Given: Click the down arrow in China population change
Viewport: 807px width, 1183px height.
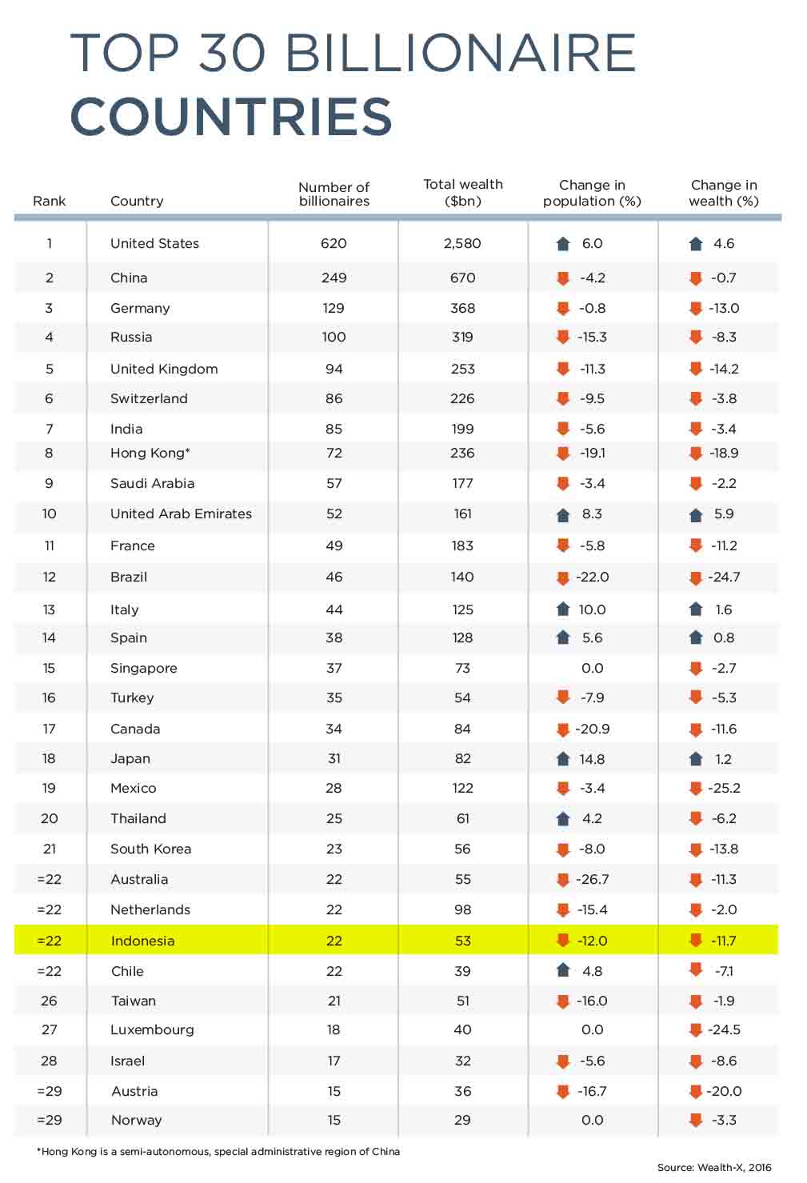Looking at the screenshot, I should click(x=563, y=278).
